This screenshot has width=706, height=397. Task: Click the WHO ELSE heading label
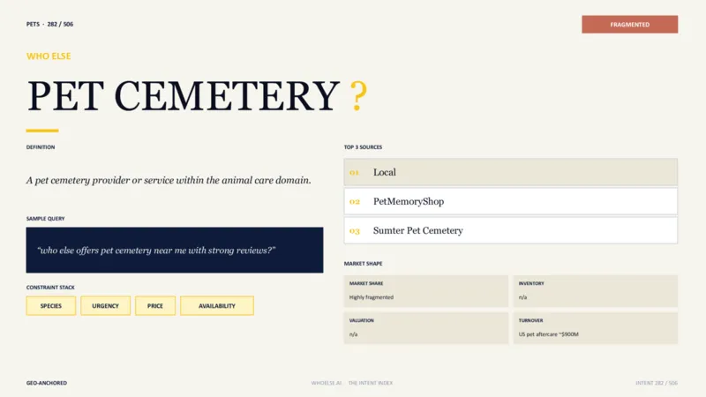[49, 56]
